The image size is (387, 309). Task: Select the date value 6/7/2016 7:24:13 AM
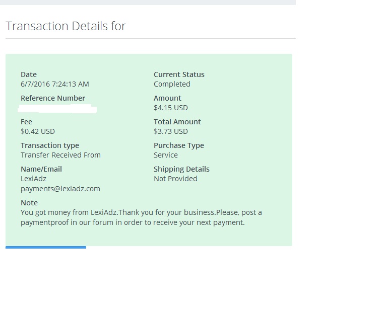[55, 84]
